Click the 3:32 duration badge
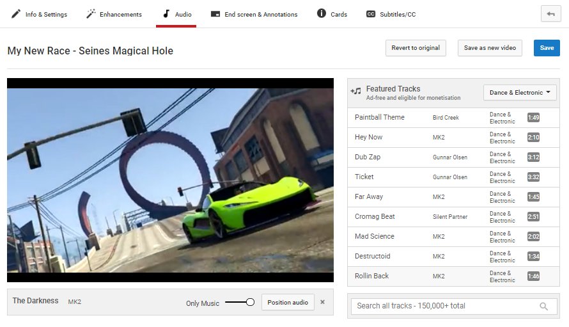Image resolution: width=569 pixels, height=327 pixels. coord(533,177)
